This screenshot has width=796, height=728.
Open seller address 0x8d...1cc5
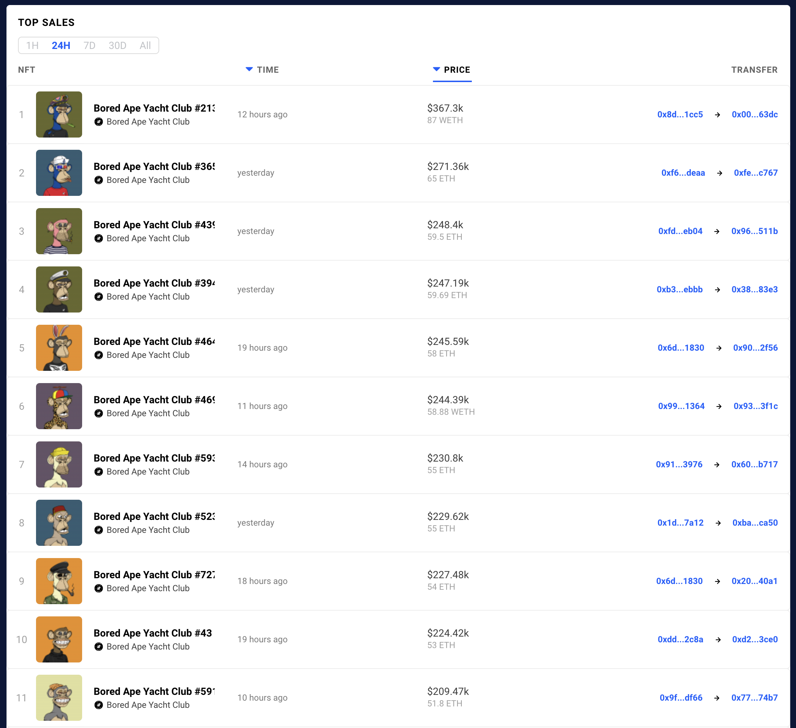click(680, 114)
